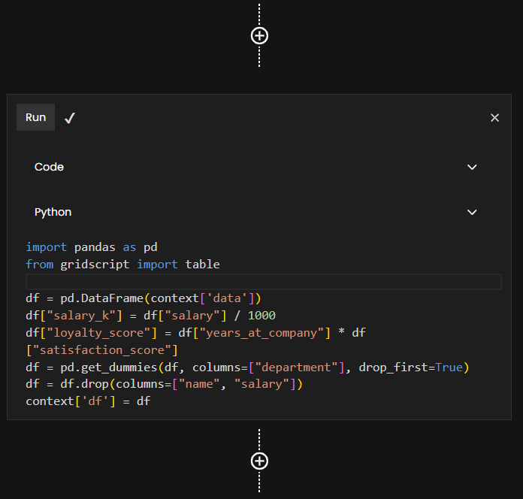The image size is (523, 499).
Task: Click the df.drop(columns=...) code line
Action: pyautogui.click(x=164, y=384)
